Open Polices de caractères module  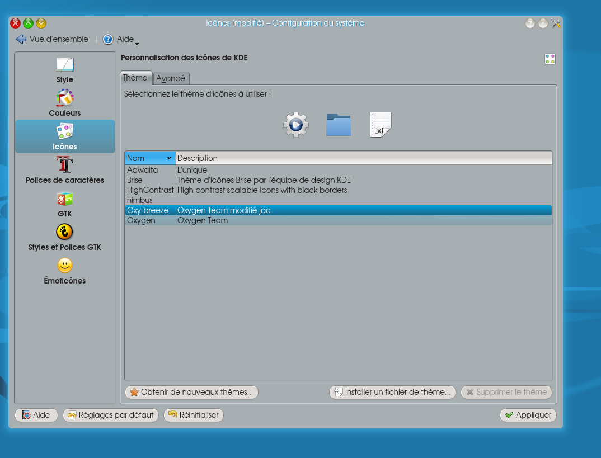pyautogui.click(x=65, y=170)
